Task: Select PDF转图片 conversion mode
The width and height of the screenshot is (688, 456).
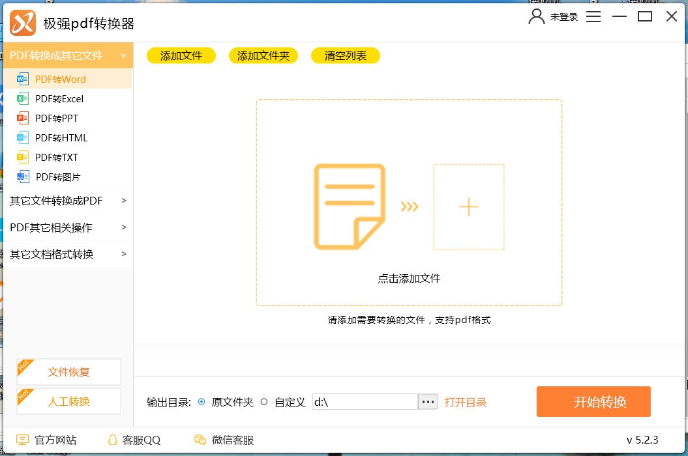Action: coord(68,177)
